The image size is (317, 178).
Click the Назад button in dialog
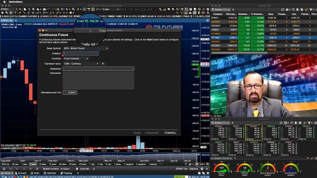(x=137, y=133)
